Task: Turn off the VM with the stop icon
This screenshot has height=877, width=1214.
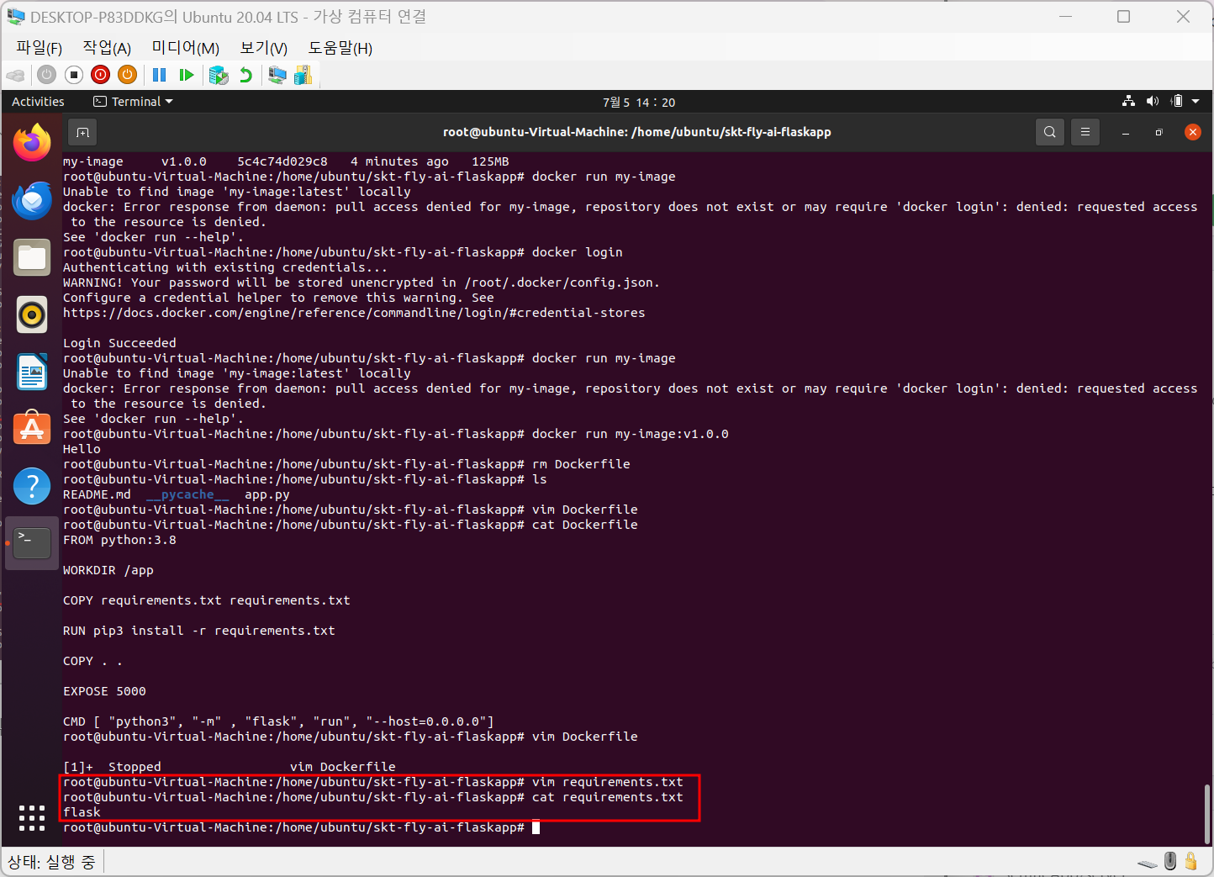Action: 74,75
